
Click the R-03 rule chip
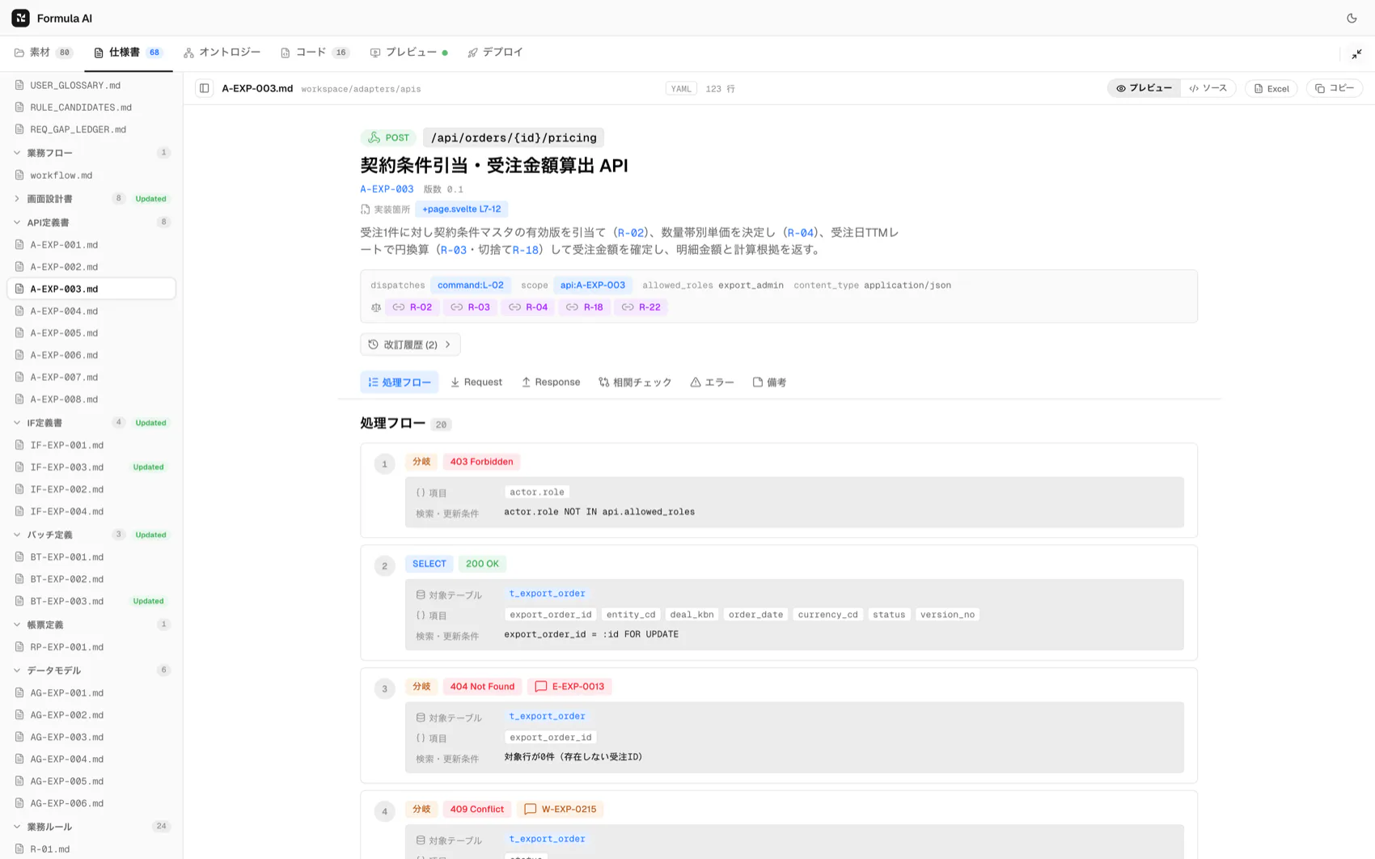(471, 307)
